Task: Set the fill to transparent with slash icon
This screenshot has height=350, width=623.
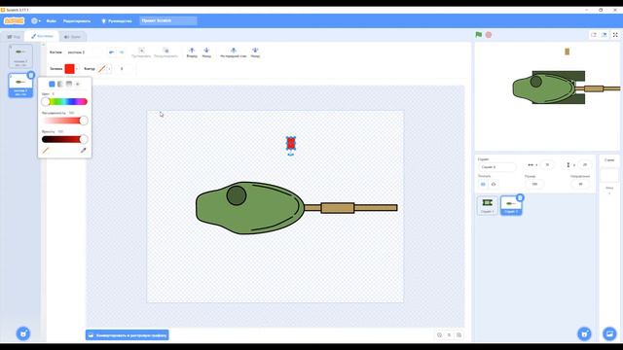Action: pos(46,151)
